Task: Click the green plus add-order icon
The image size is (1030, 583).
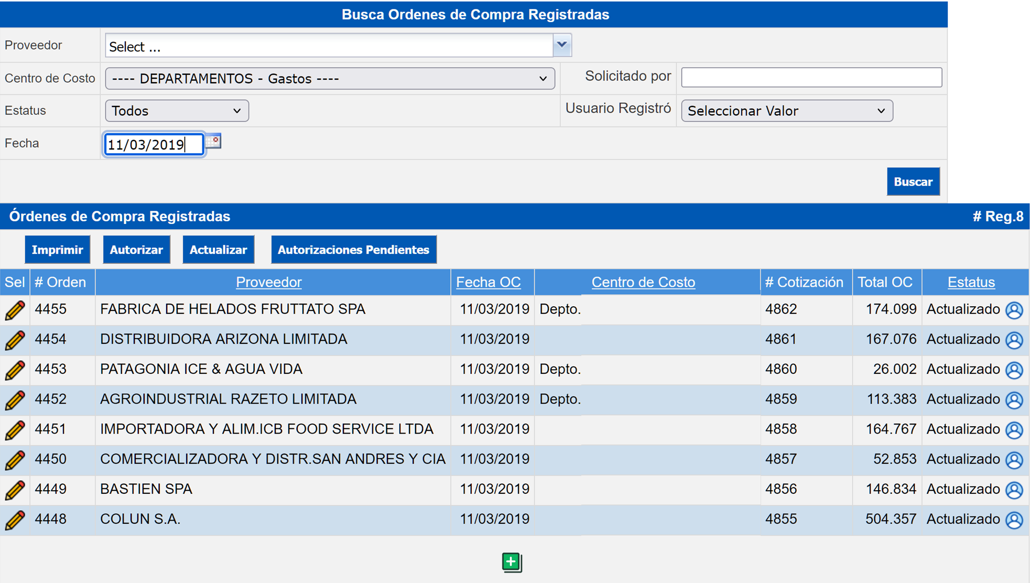Action: click(x=512, y=562)
